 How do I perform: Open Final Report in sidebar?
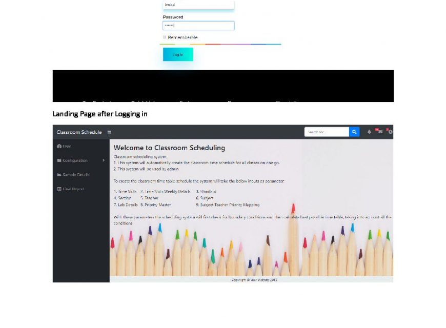tap(74, 189)
